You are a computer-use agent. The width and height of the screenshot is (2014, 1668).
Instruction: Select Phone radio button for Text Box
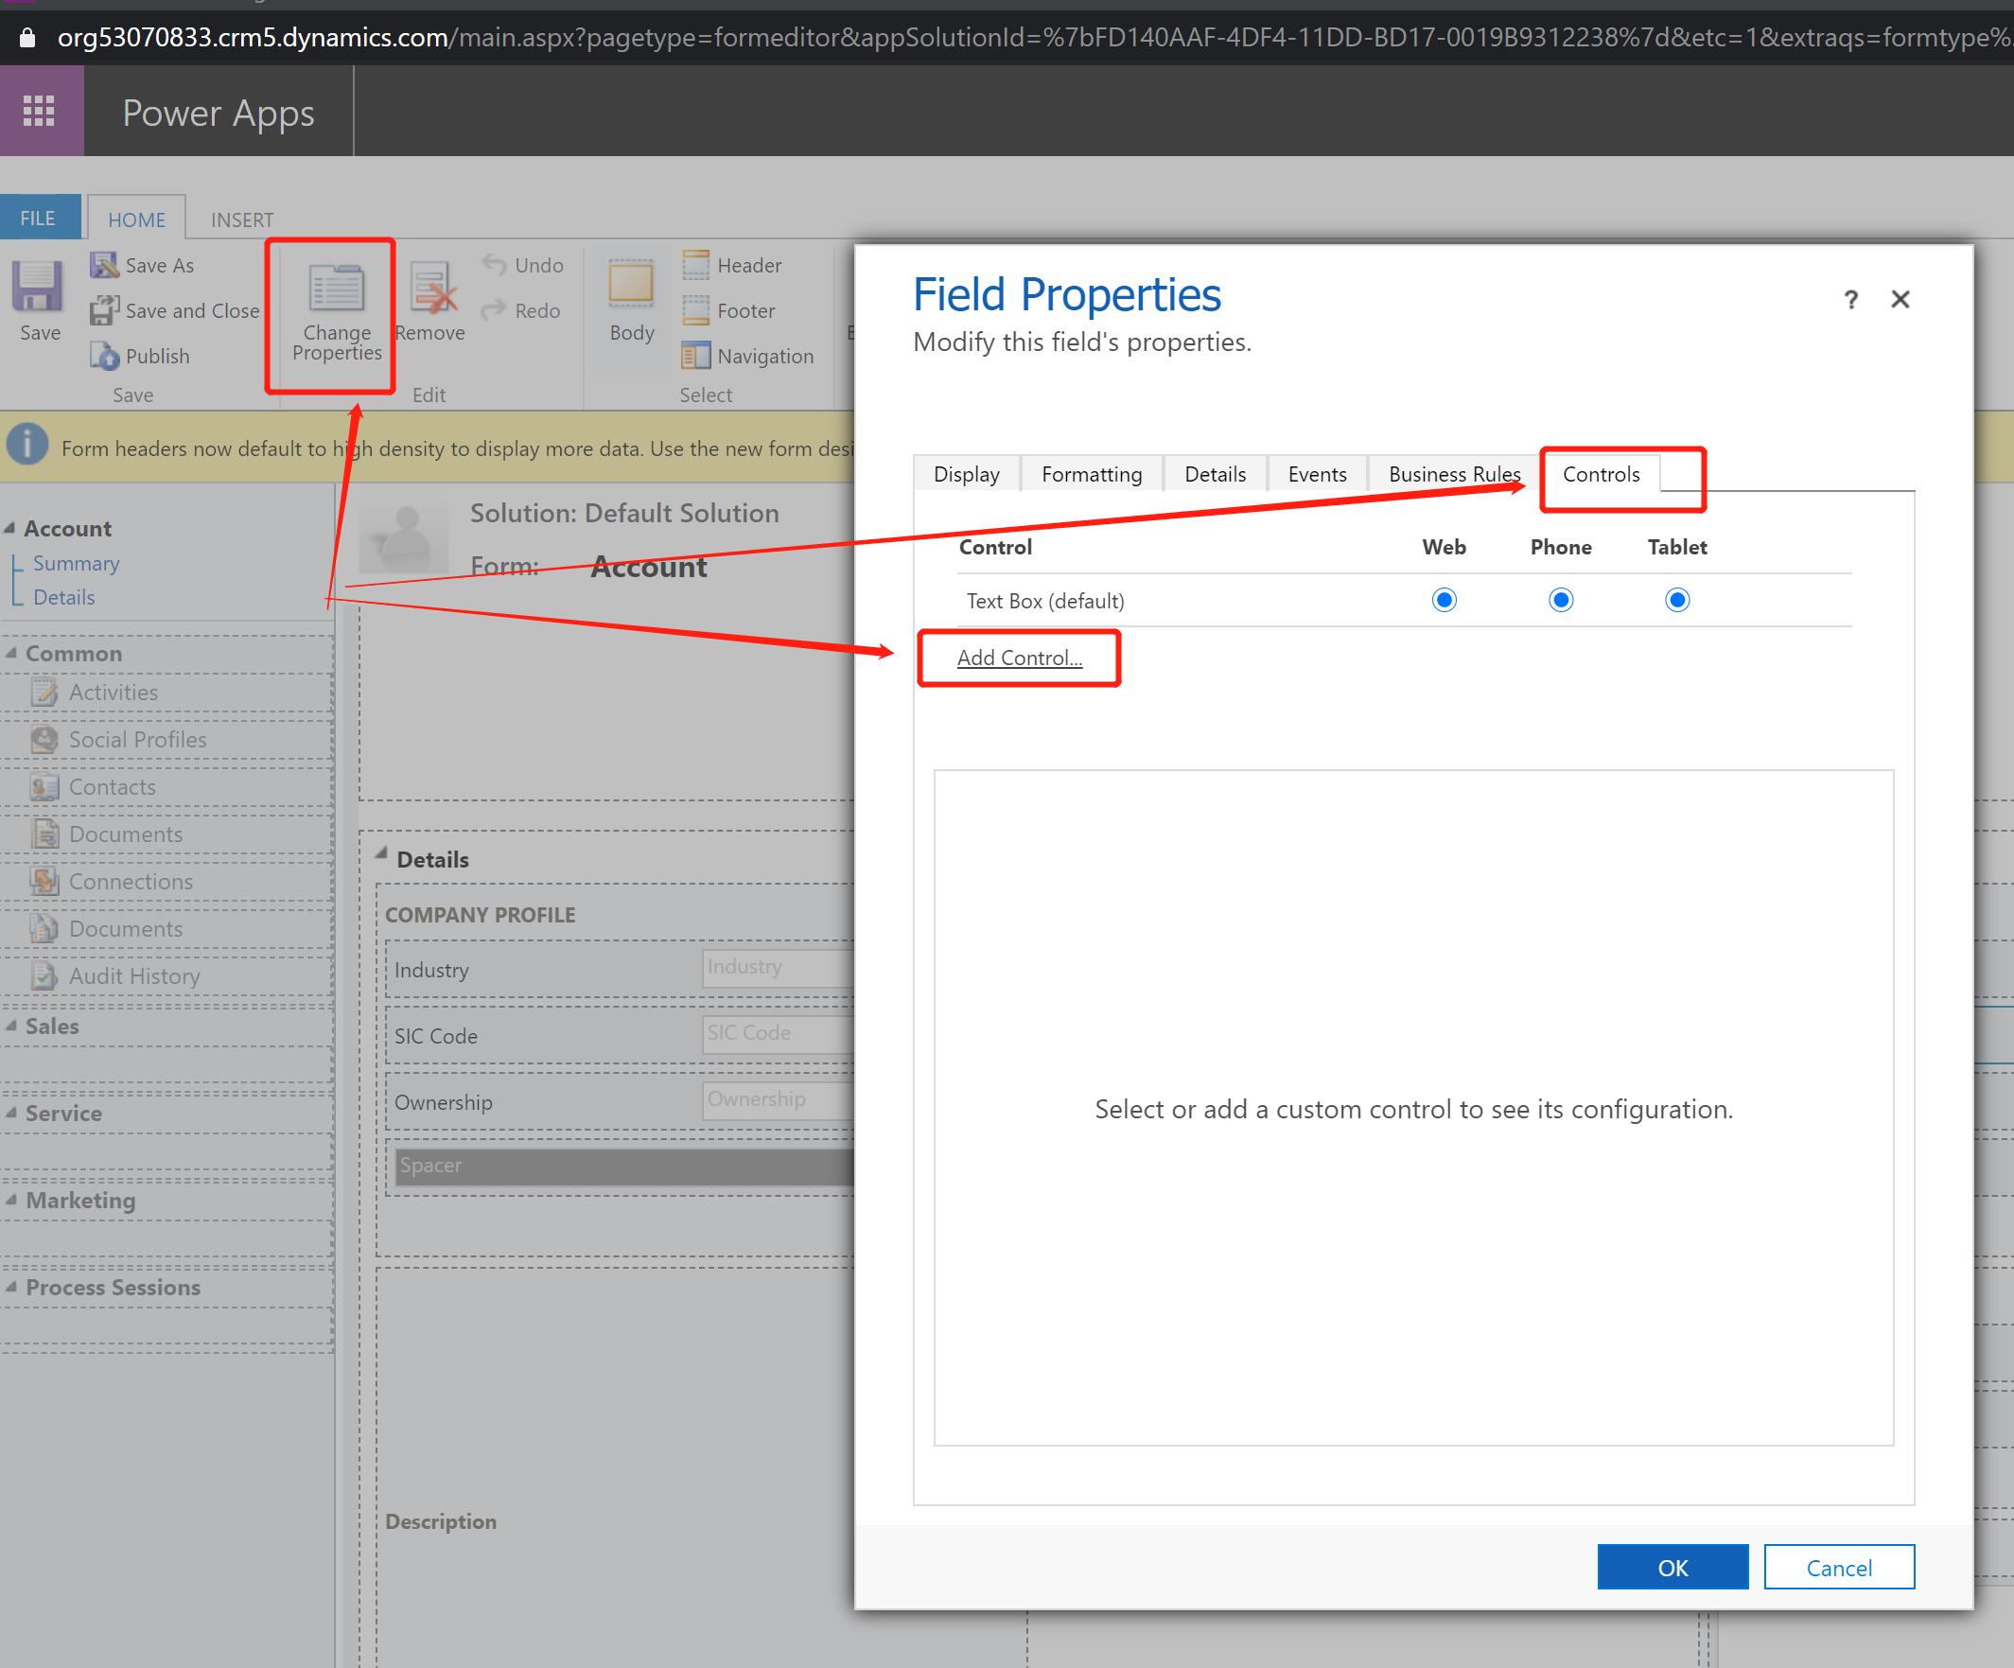[1559, 599]
